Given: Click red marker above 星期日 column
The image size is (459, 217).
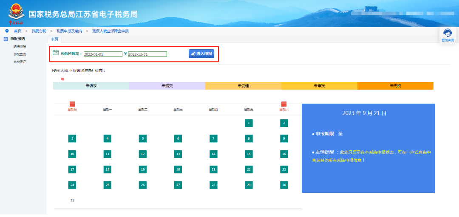Looking at the screenshot, I should [x=72, y=104].
